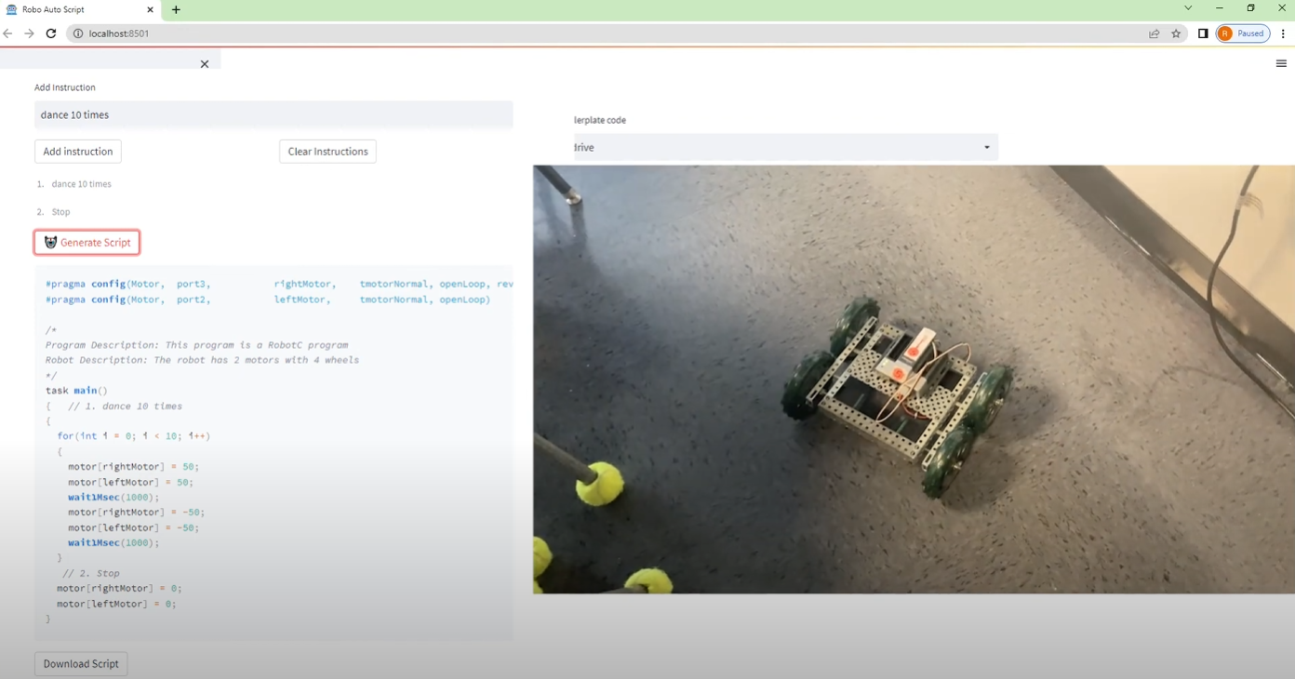Screen dimensions: 1295x679
Task: Open a new browser tab
Action: click(x=176, y=9)
